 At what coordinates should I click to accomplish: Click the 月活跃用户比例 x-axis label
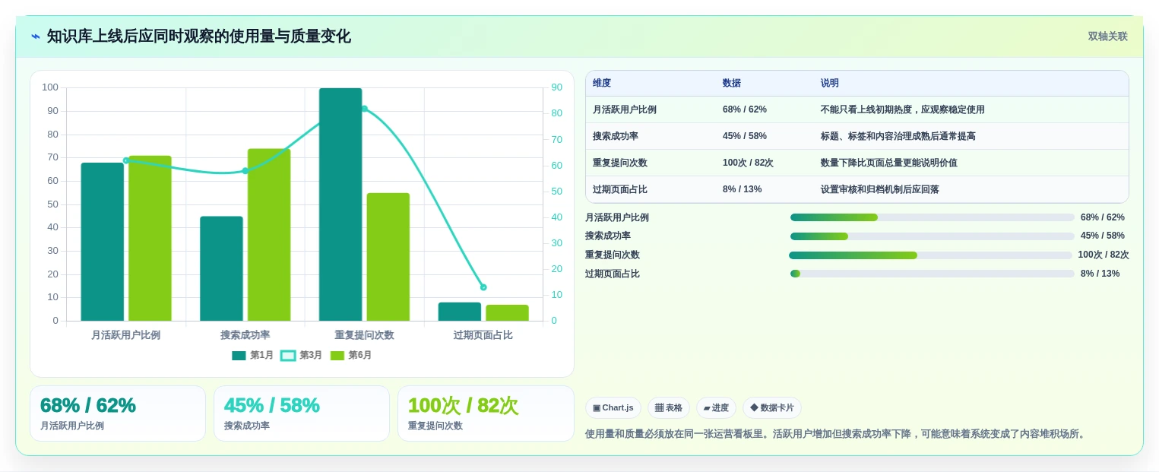tap(125, 335)
